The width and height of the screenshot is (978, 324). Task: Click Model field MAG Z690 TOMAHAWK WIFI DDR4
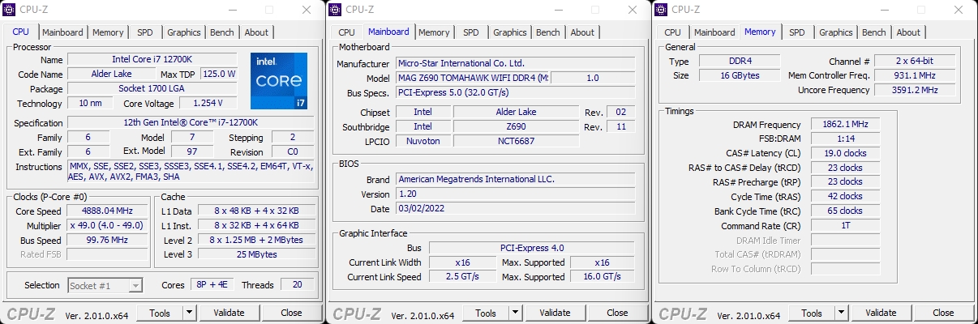[x=473, y=78]
